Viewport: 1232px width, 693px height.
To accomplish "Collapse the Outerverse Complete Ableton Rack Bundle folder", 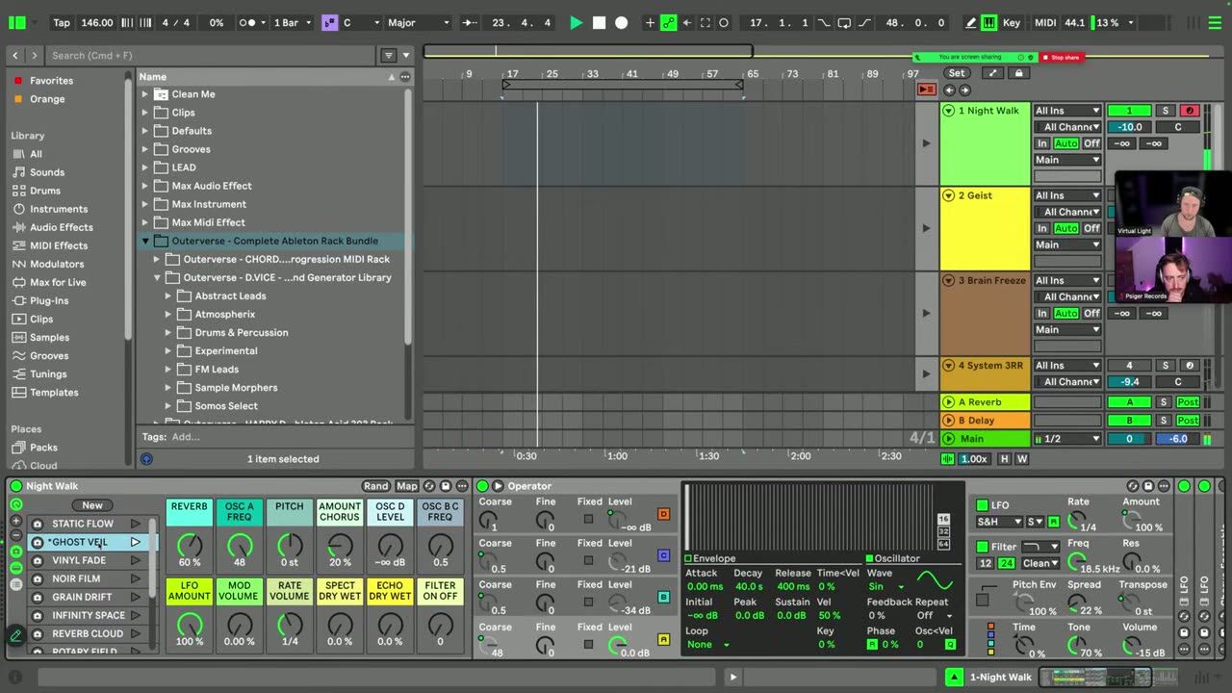I will pyautogui.click(x=145, y=241).
